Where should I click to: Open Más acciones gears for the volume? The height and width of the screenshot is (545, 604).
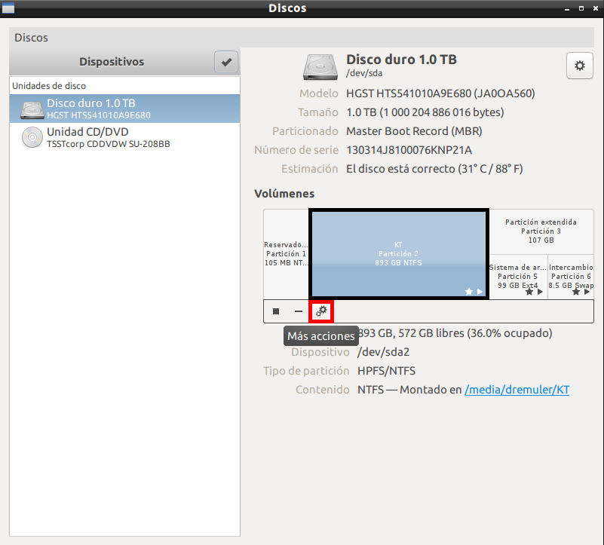[x=321, y=311]
